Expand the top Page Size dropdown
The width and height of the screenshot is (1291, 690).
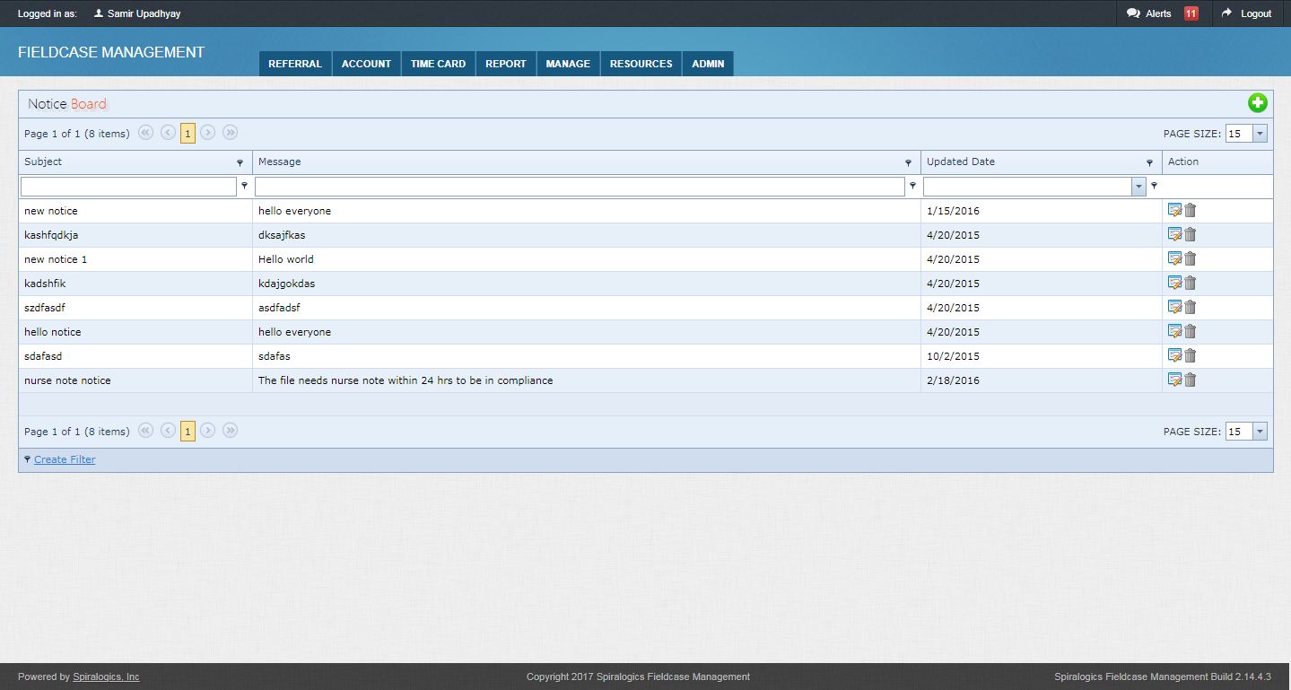(x=1260, y=134)
